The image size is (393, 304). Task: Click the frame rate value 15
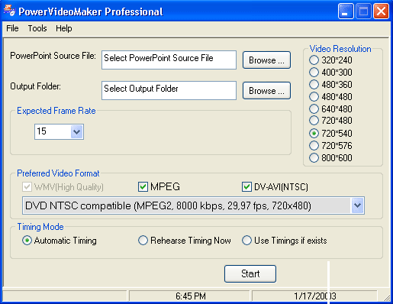coord(42,131)
